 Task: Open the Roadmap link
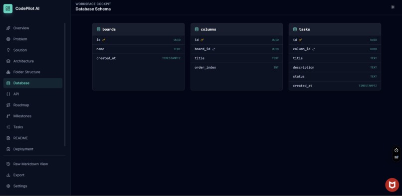click(33, 105)
